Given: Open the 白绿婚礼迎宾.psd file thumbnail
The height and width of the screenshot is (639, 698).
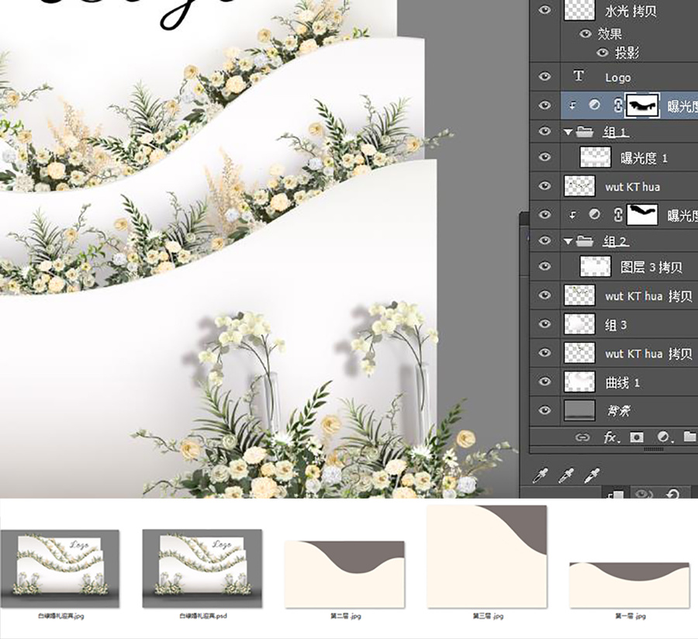Looking at the screenshot, I should tap(202, 568).
